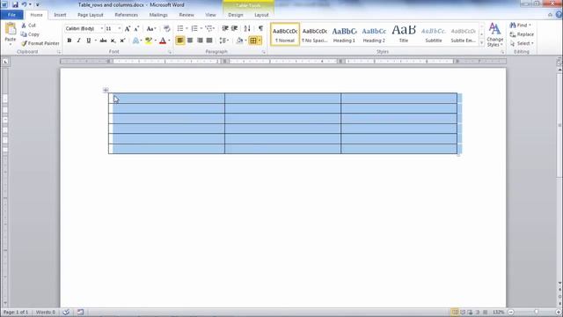Undo the last action

point(24,4)
